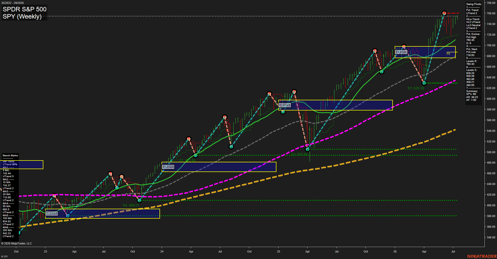Image resolution: width=497 pixels, height=259 pixels.
Task: Select the pivot low marker at 493.86 support line
Action: 196,155
